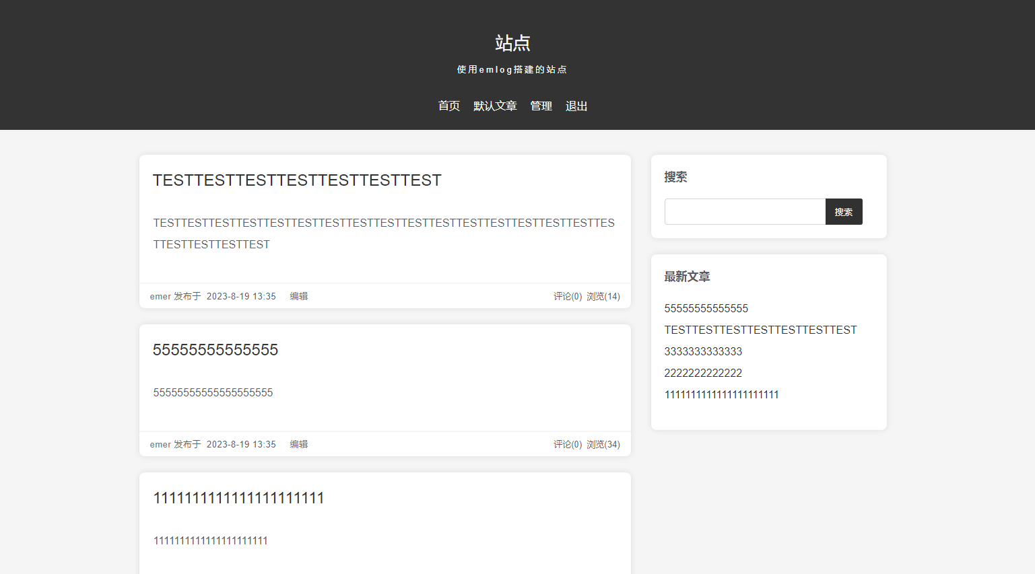1035x574 pixels.
Task: Focus the sidebar search input field
Action: [745, 211]
